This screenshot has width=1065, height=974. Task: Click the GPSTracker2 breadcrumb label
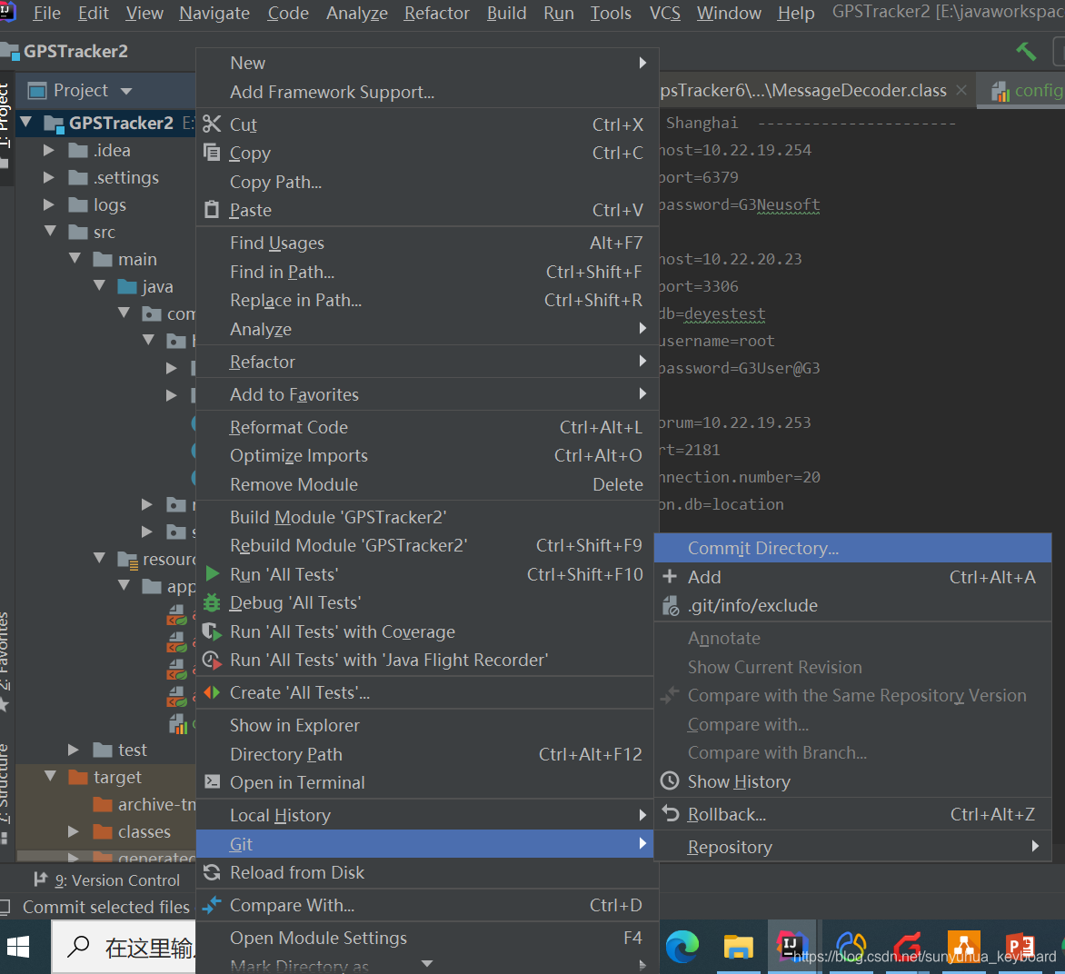(75, 51)
